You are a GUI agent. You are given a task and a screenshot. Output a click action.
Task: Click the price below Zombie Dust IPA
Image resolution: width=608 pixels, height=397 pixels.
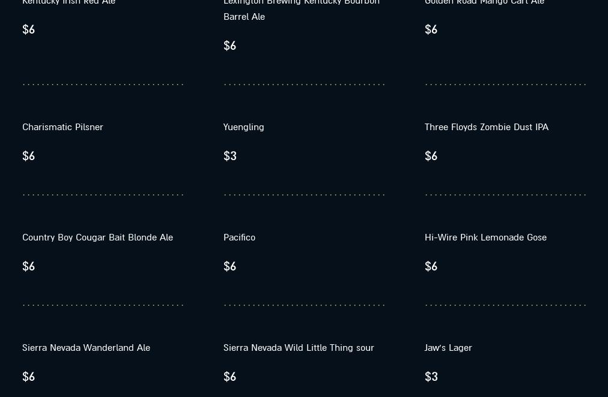431,156
